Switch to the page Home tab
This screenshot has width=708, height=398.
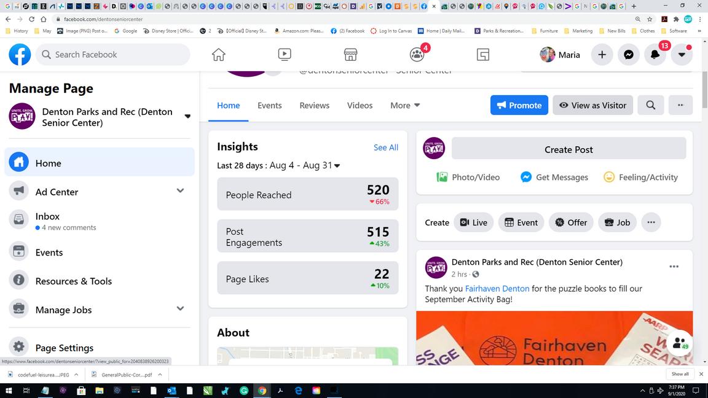pyautogui.click(x=229, y=105)
